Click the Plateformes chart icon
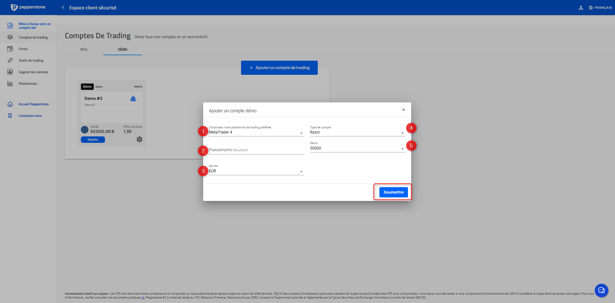This screenshot has width=615, height=303. [10, 83]
